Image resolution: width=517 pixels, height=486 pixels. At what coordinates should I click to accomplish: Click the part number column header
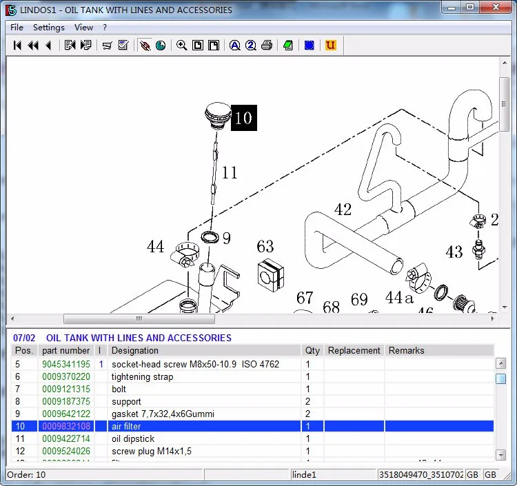point(66,350)
